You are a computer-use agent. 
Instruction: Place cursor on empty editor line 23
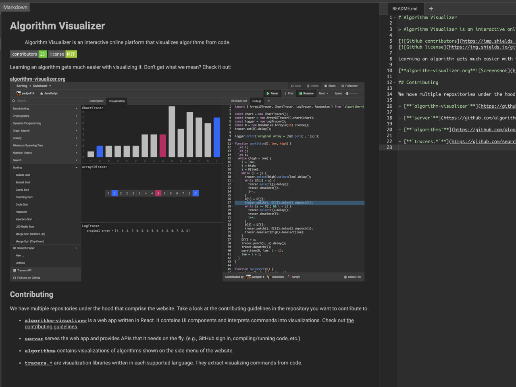[456, 148]
